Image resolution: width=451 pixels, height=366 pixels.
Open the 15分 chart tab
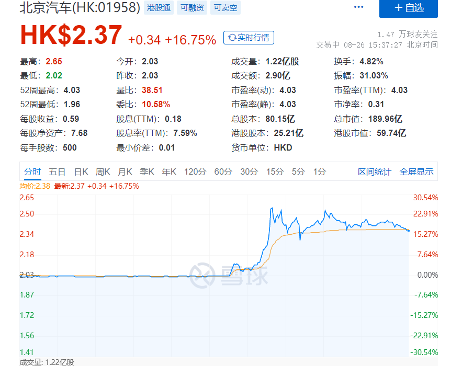275,171
